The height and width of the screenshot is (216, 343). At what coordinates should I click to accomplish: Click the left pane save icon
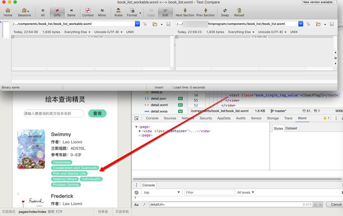coord(168,24)
